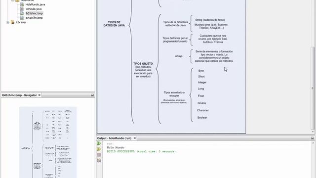Select the Output - holaMundo (run) tab

click(x=114, y=138)
